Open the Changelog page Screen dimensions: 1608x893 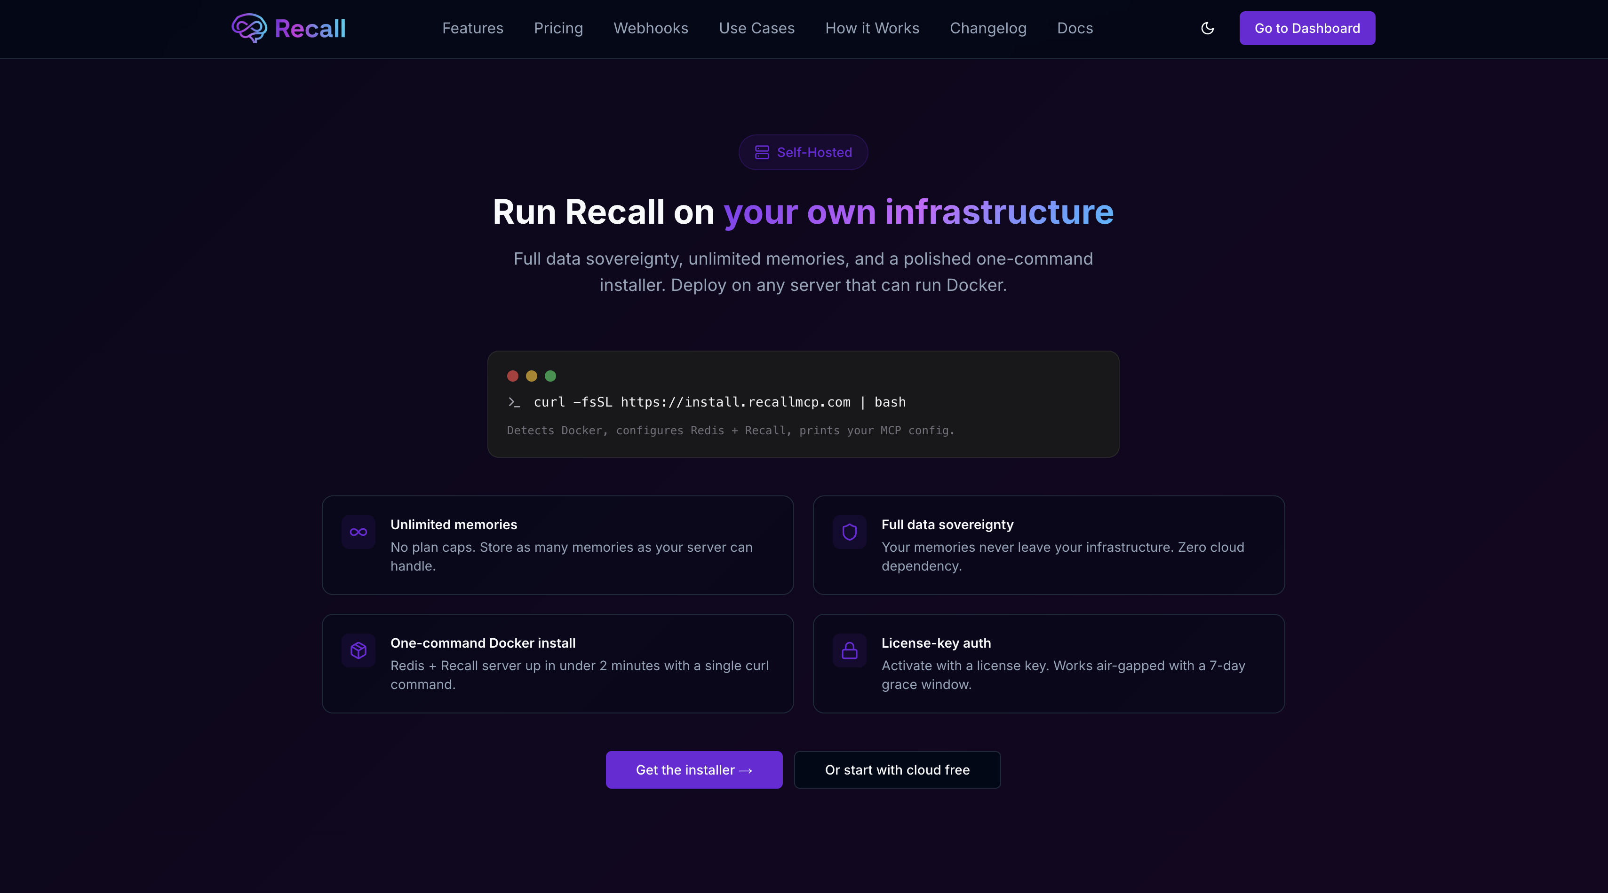988,28
